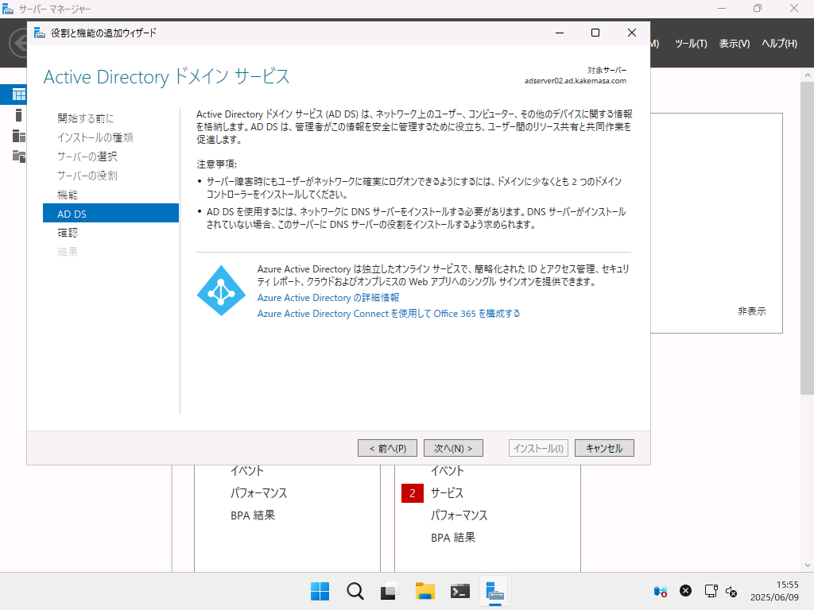Open File Explorer from the taskbar
Screen dimensions: 814x610
[x=424, y=591]
